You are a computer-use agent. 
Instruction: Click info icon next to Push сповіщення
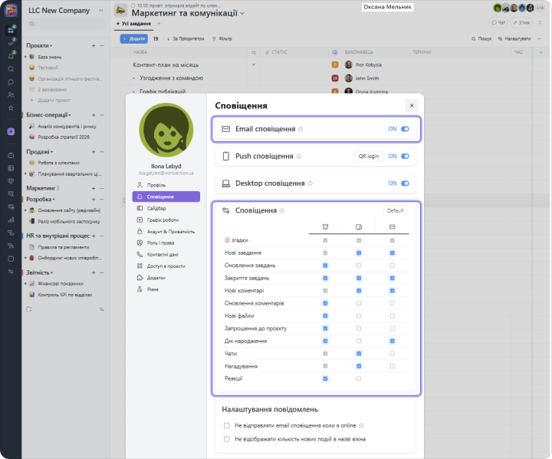[300, 157]
